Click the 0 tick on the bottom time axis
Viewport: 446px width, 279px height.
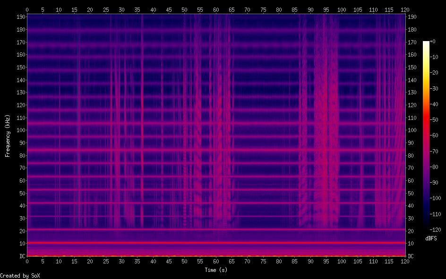pos(27,261)
